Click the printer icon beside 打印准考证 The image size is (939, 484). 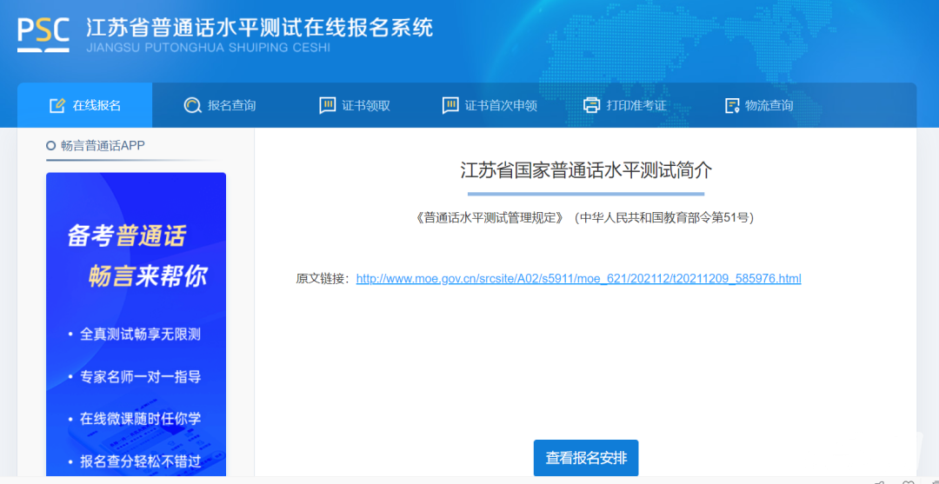(x=592, y=106)
